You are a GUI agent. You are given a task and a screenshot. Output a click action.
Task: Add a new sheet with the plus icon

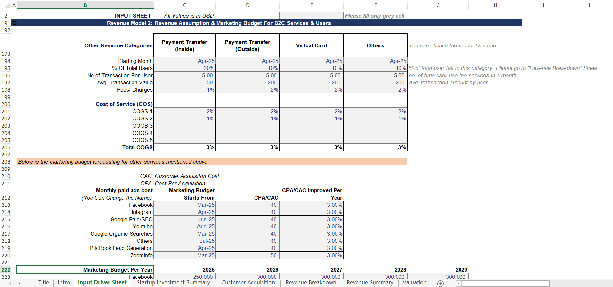click(x=440, y=283)
